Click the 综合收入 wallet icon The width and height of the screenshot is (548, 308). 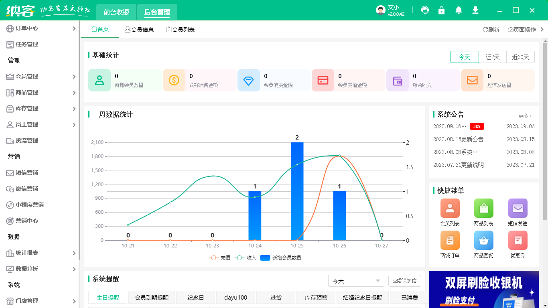click(398, 80)
